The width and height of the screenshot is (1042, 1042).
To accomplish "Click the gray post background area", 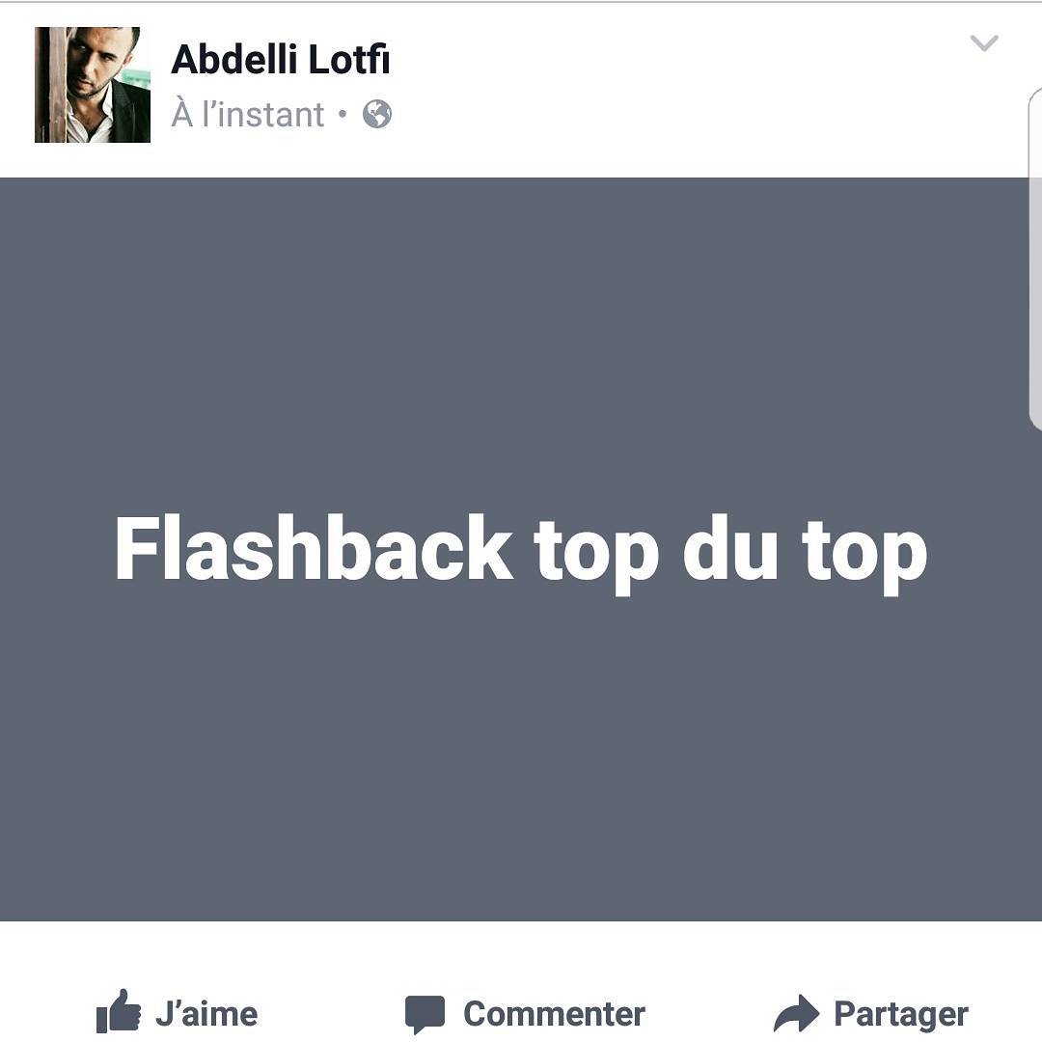I will 521,731.
